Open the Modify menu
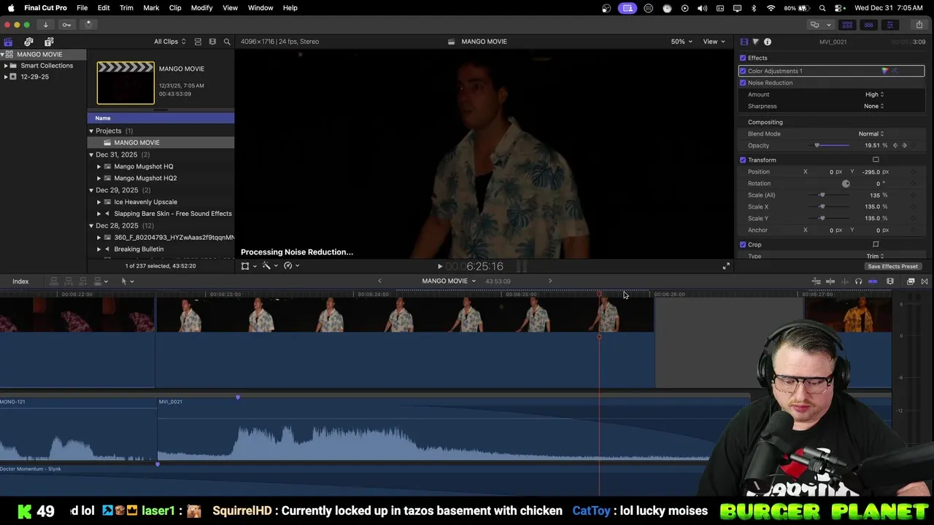Image resolution: width=934 pixels, height=525 pixels. tap(202, 8)
